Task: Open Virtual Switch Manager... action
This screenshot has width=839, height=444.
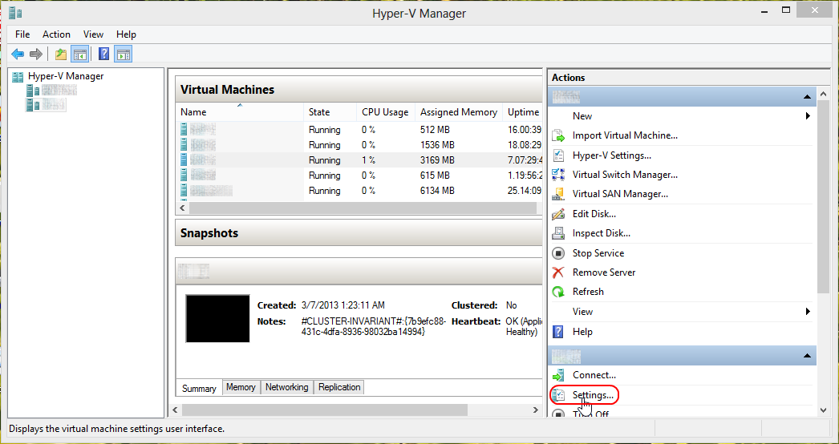Action: point(625,175)
